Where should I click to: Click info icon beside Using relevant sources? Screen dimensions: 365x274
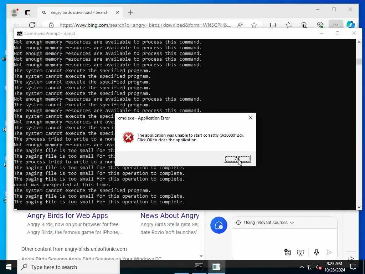point(238,223)
